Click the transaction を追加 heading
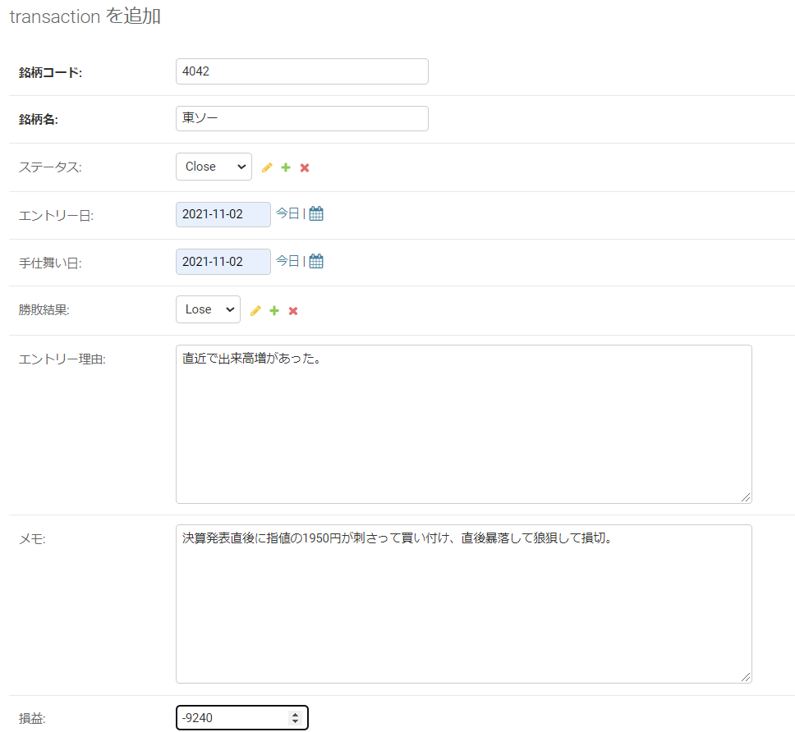This screenshot has width=795, height=732. [x=85, y=16]
